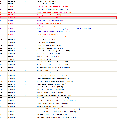Click 'Washer, Space (Drive End) - Starter (42NT)'
Screen dimensions: 117x119
[53, 51]
